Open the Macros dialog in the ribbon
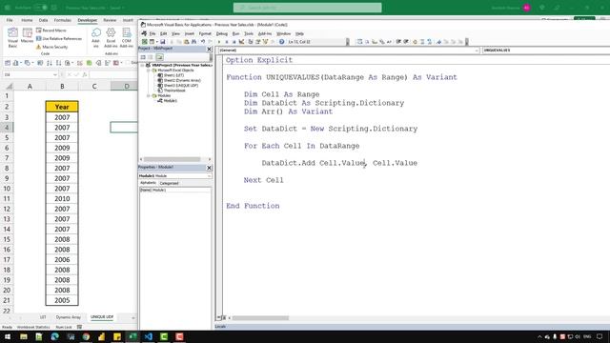Image resolution: width=610 pixels, height=343 pixels. (27, 36)
